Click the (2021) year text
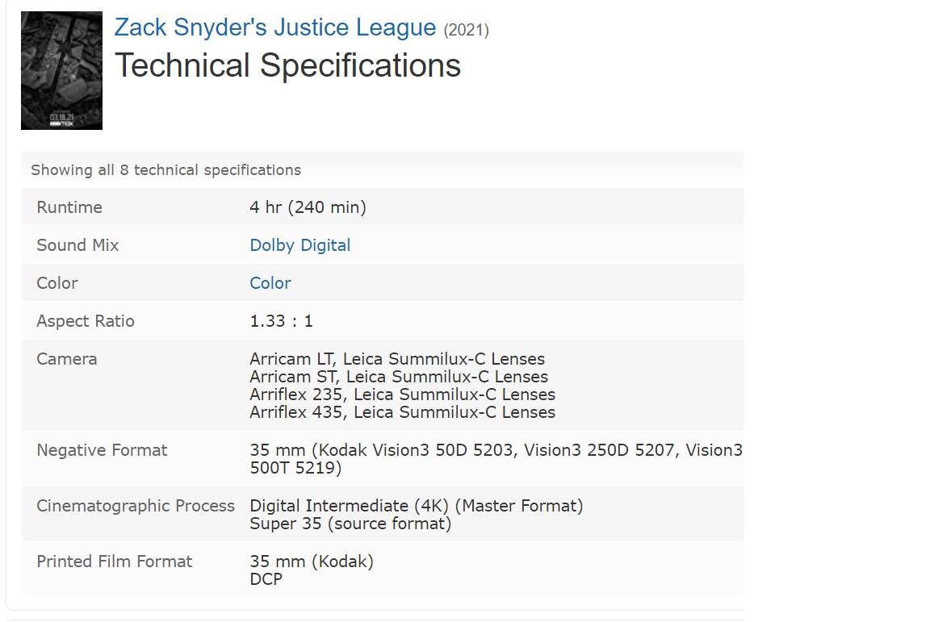The width and height of the screenshot is (930, 622). [x=466, y=30]
